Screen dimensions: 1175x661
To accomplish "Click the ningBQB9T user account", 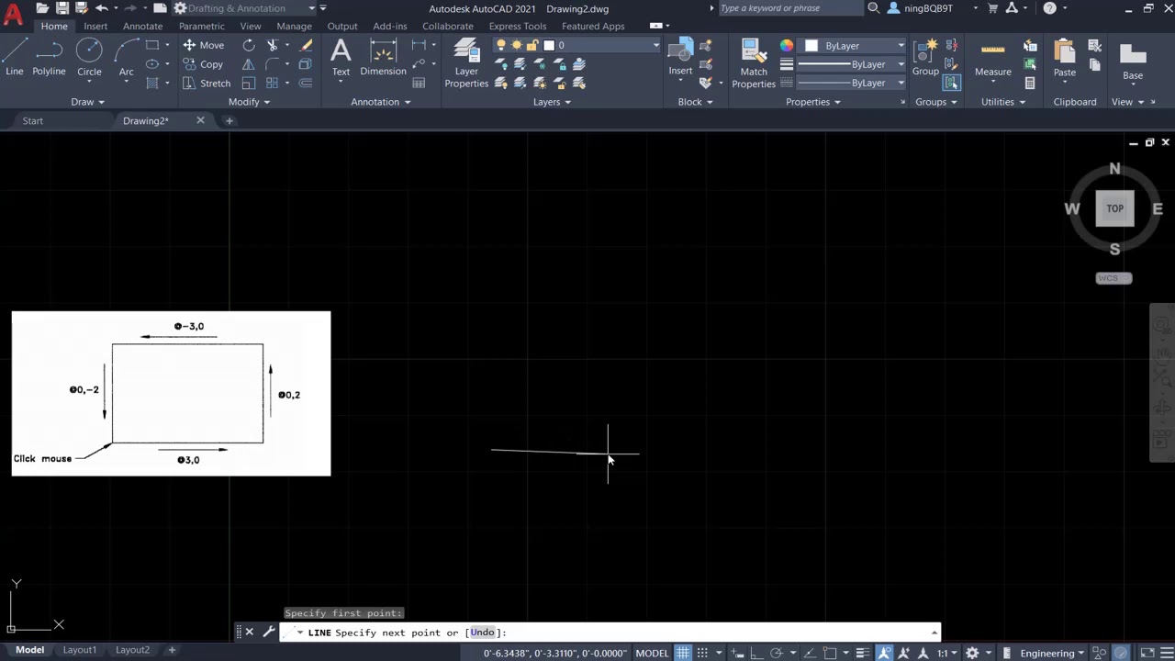I will point(929,8).
